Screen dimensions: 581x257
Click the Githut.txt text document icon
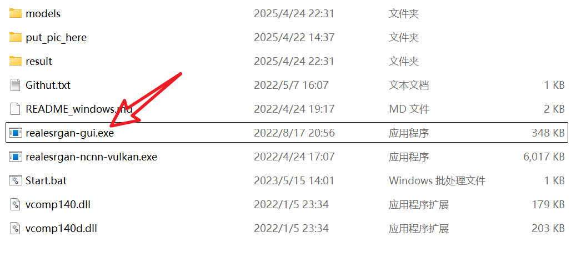(15, 85)
